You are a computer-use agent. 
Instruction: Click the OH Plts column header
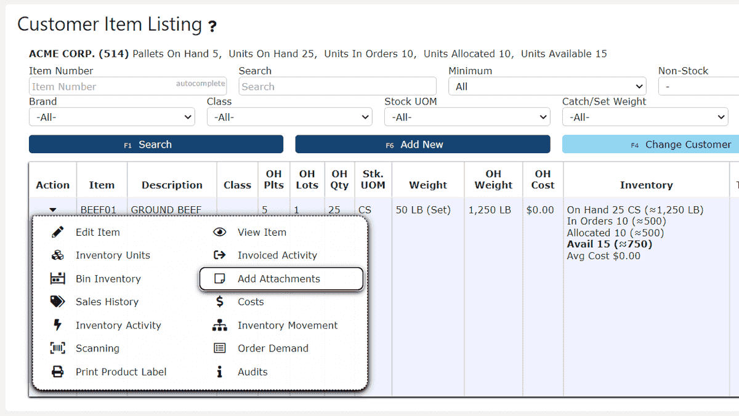274,180
